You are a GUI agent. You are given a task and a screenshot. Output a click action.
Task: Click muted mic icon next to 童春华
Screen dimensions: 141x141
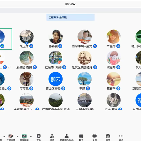(x=118, y=88)
